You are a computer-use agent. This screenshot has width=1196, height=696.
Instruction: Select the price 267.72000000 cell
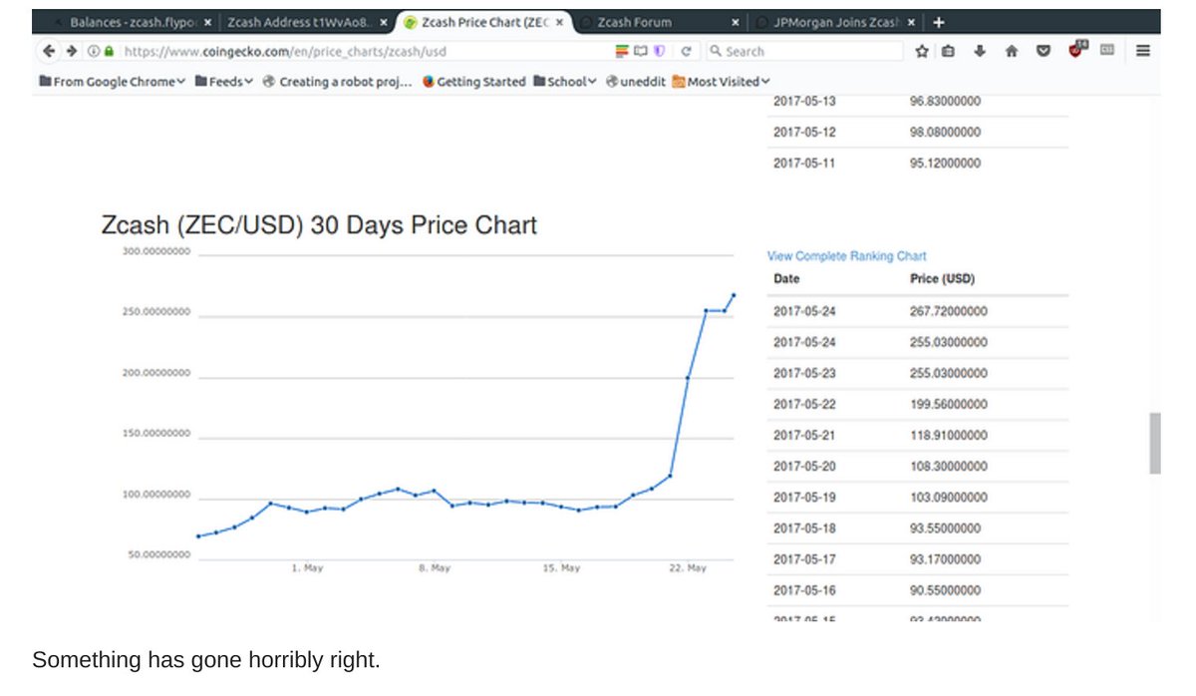(x=949, y=311)
